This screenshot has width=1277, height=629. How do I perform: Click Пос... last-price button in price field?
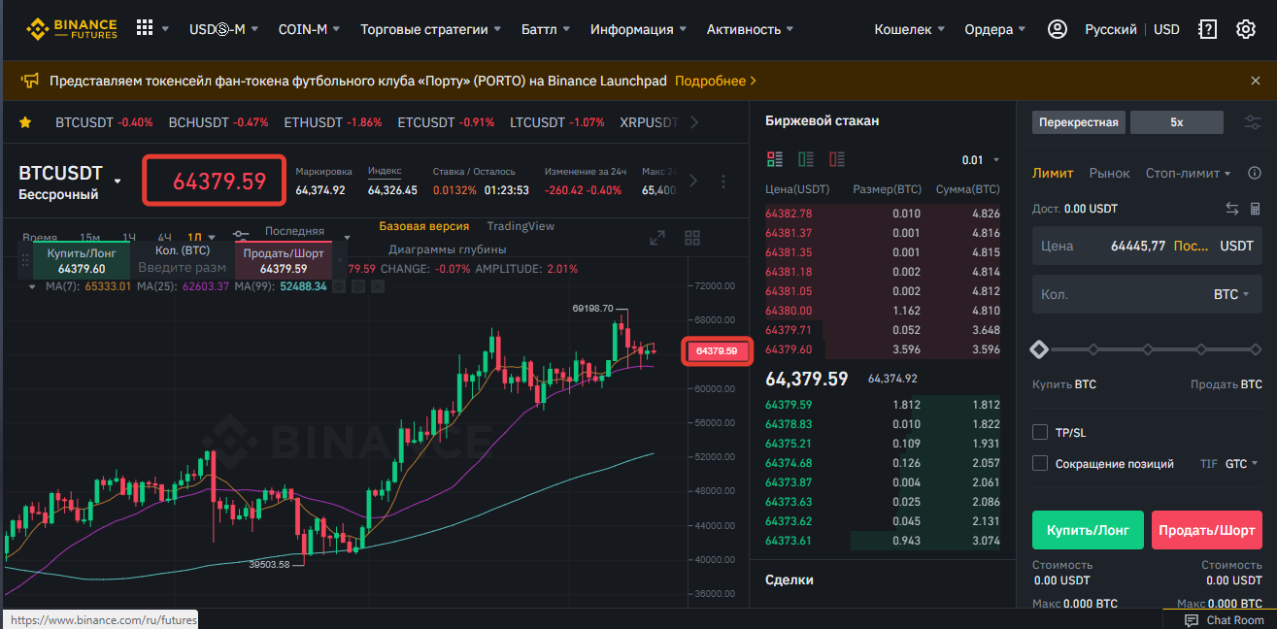[1192, 246]
